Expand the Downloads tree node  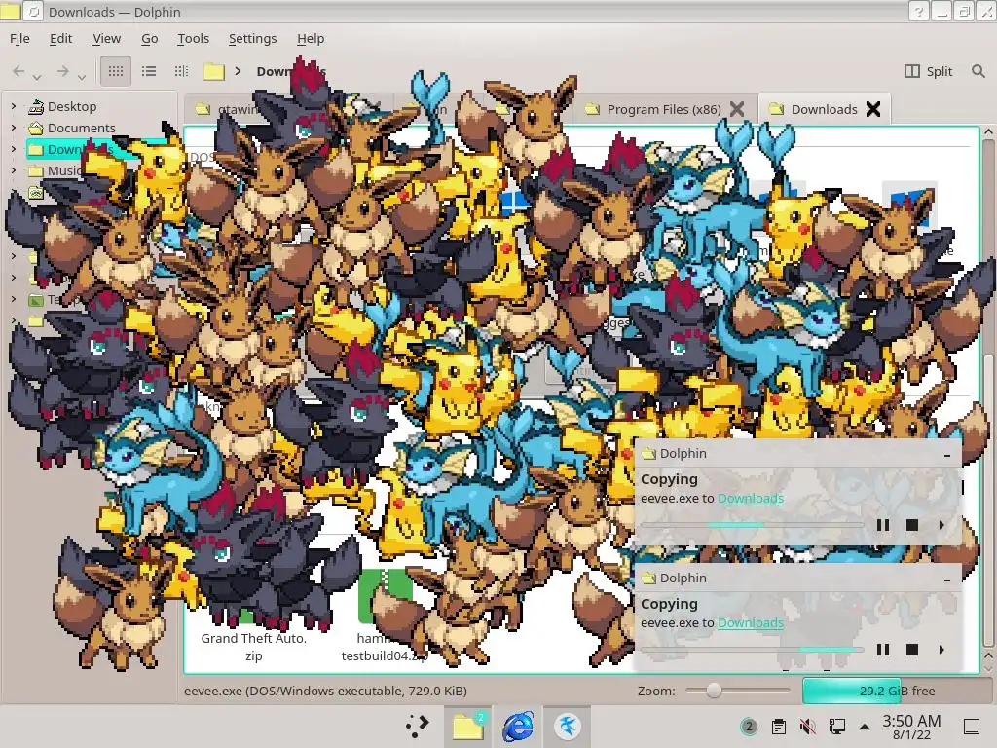pyautogui.click(x=14, y=149)
